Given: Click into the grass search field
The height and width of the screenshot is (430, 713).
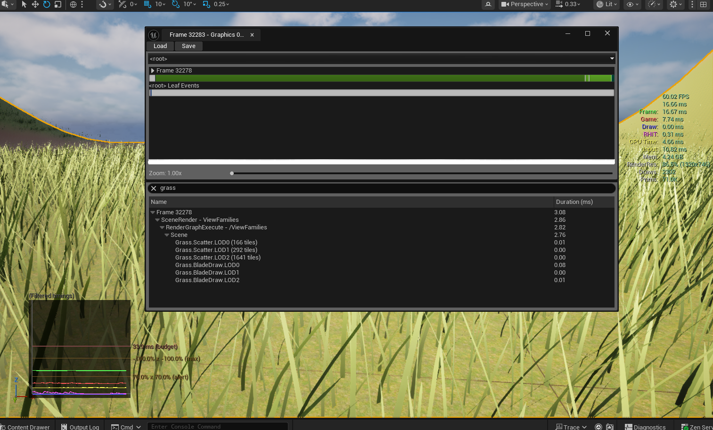Looking at the screenshot, I should (x=382, y=188).
